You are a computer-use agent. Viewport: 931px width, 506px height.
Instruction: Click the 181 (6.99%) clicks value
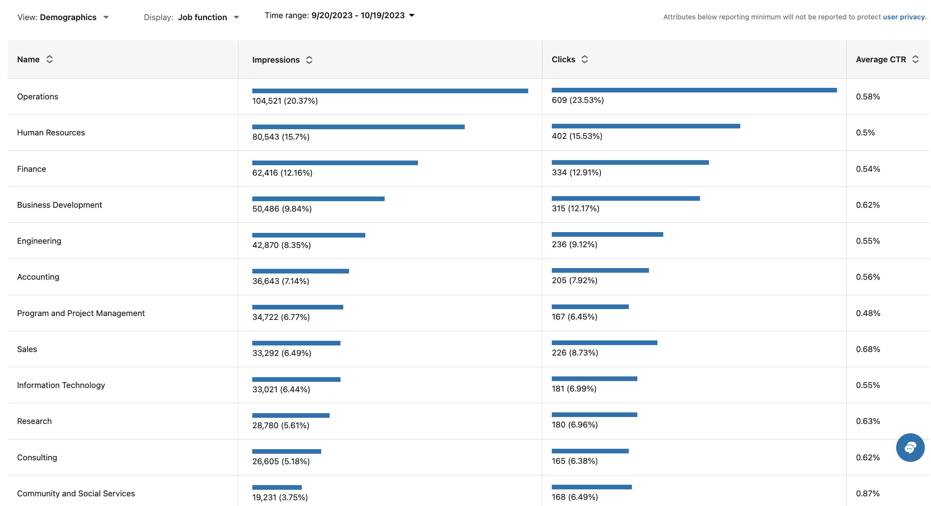coord(574,389)
